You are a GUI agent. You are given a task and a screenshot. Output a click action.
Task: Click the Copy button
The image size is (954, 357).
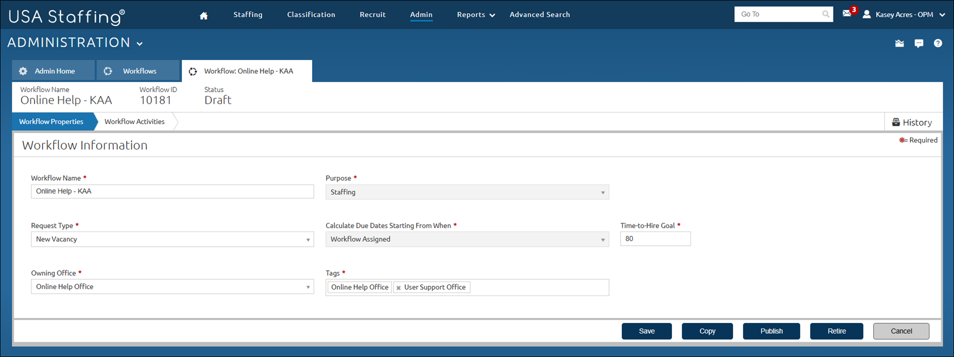point(707,331)
